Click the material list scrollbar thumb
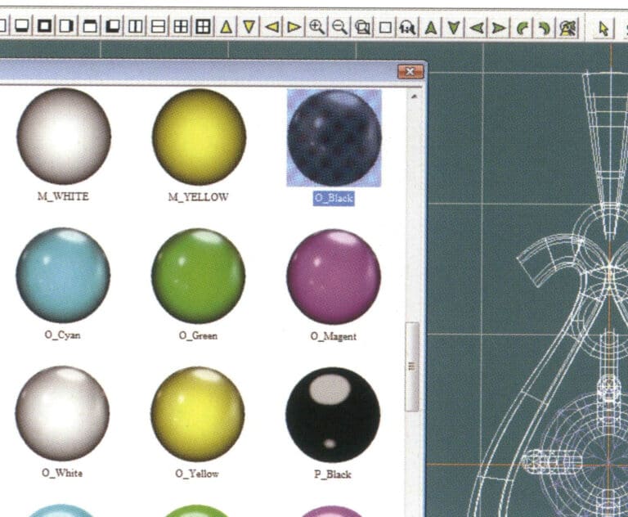Viewport: 628px width, 517px height. coord(412,366)
